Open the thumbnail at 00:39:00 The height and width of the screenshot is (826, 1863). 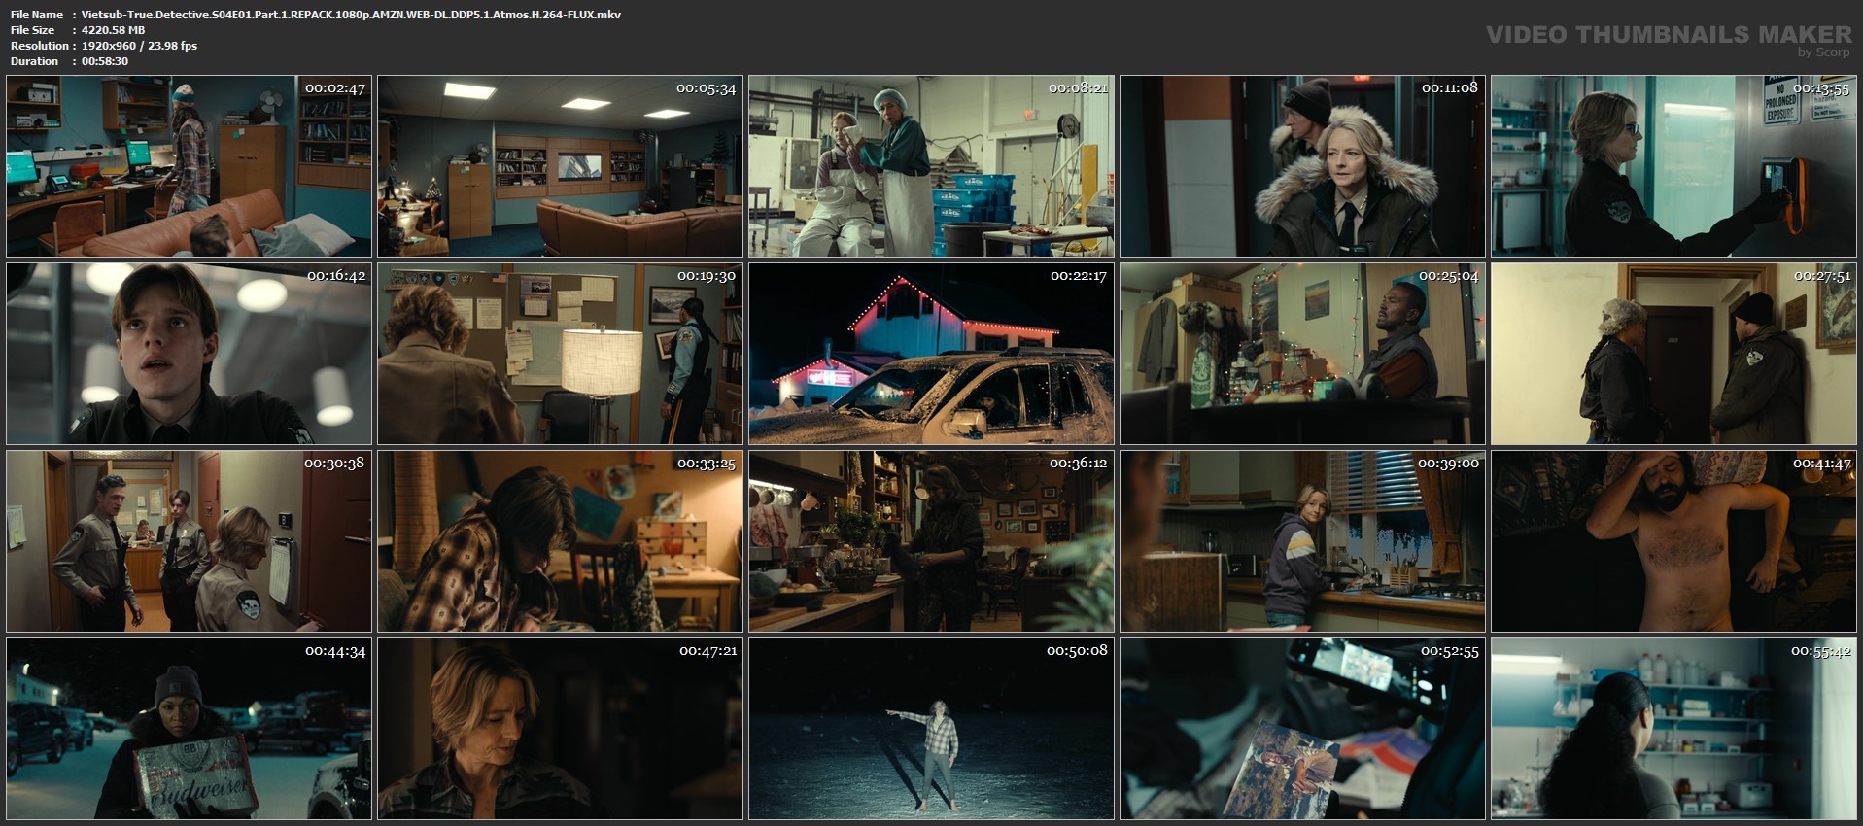point(1302,541)
